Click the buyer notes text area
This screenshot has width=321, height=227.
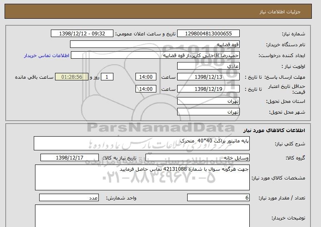click(x=142, y=216)
